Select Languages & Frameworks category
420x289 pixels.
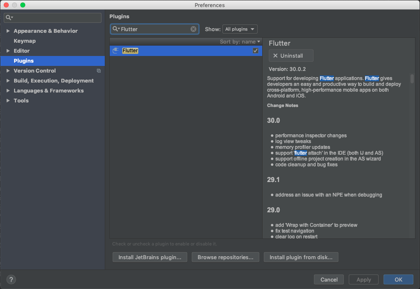coord(48,91)
